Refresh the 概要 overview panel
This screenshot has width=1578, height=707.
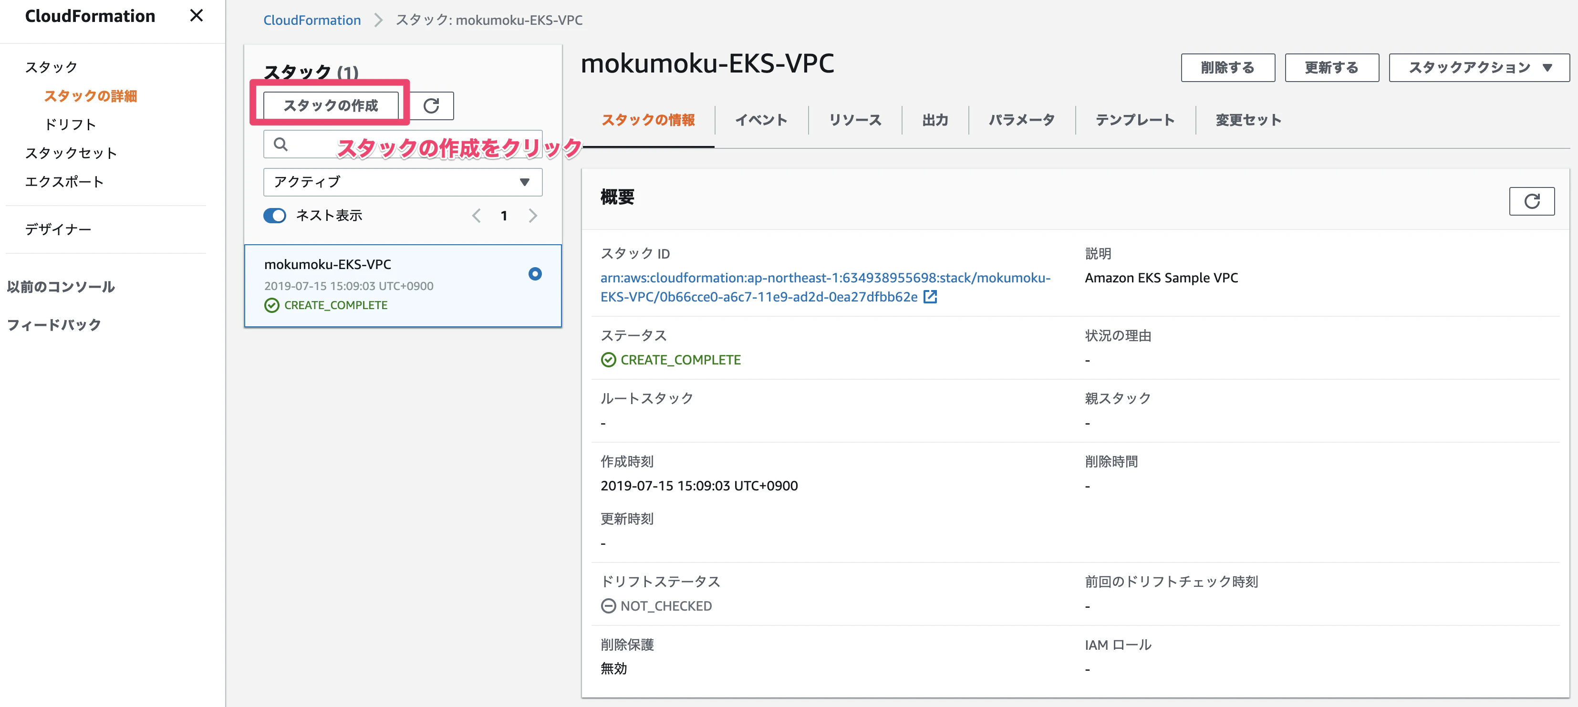coord(1531,201)
